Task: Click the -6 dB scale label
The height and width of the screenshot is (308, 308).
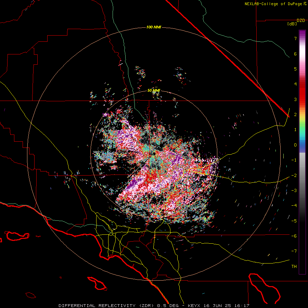Action: [294, 236]
